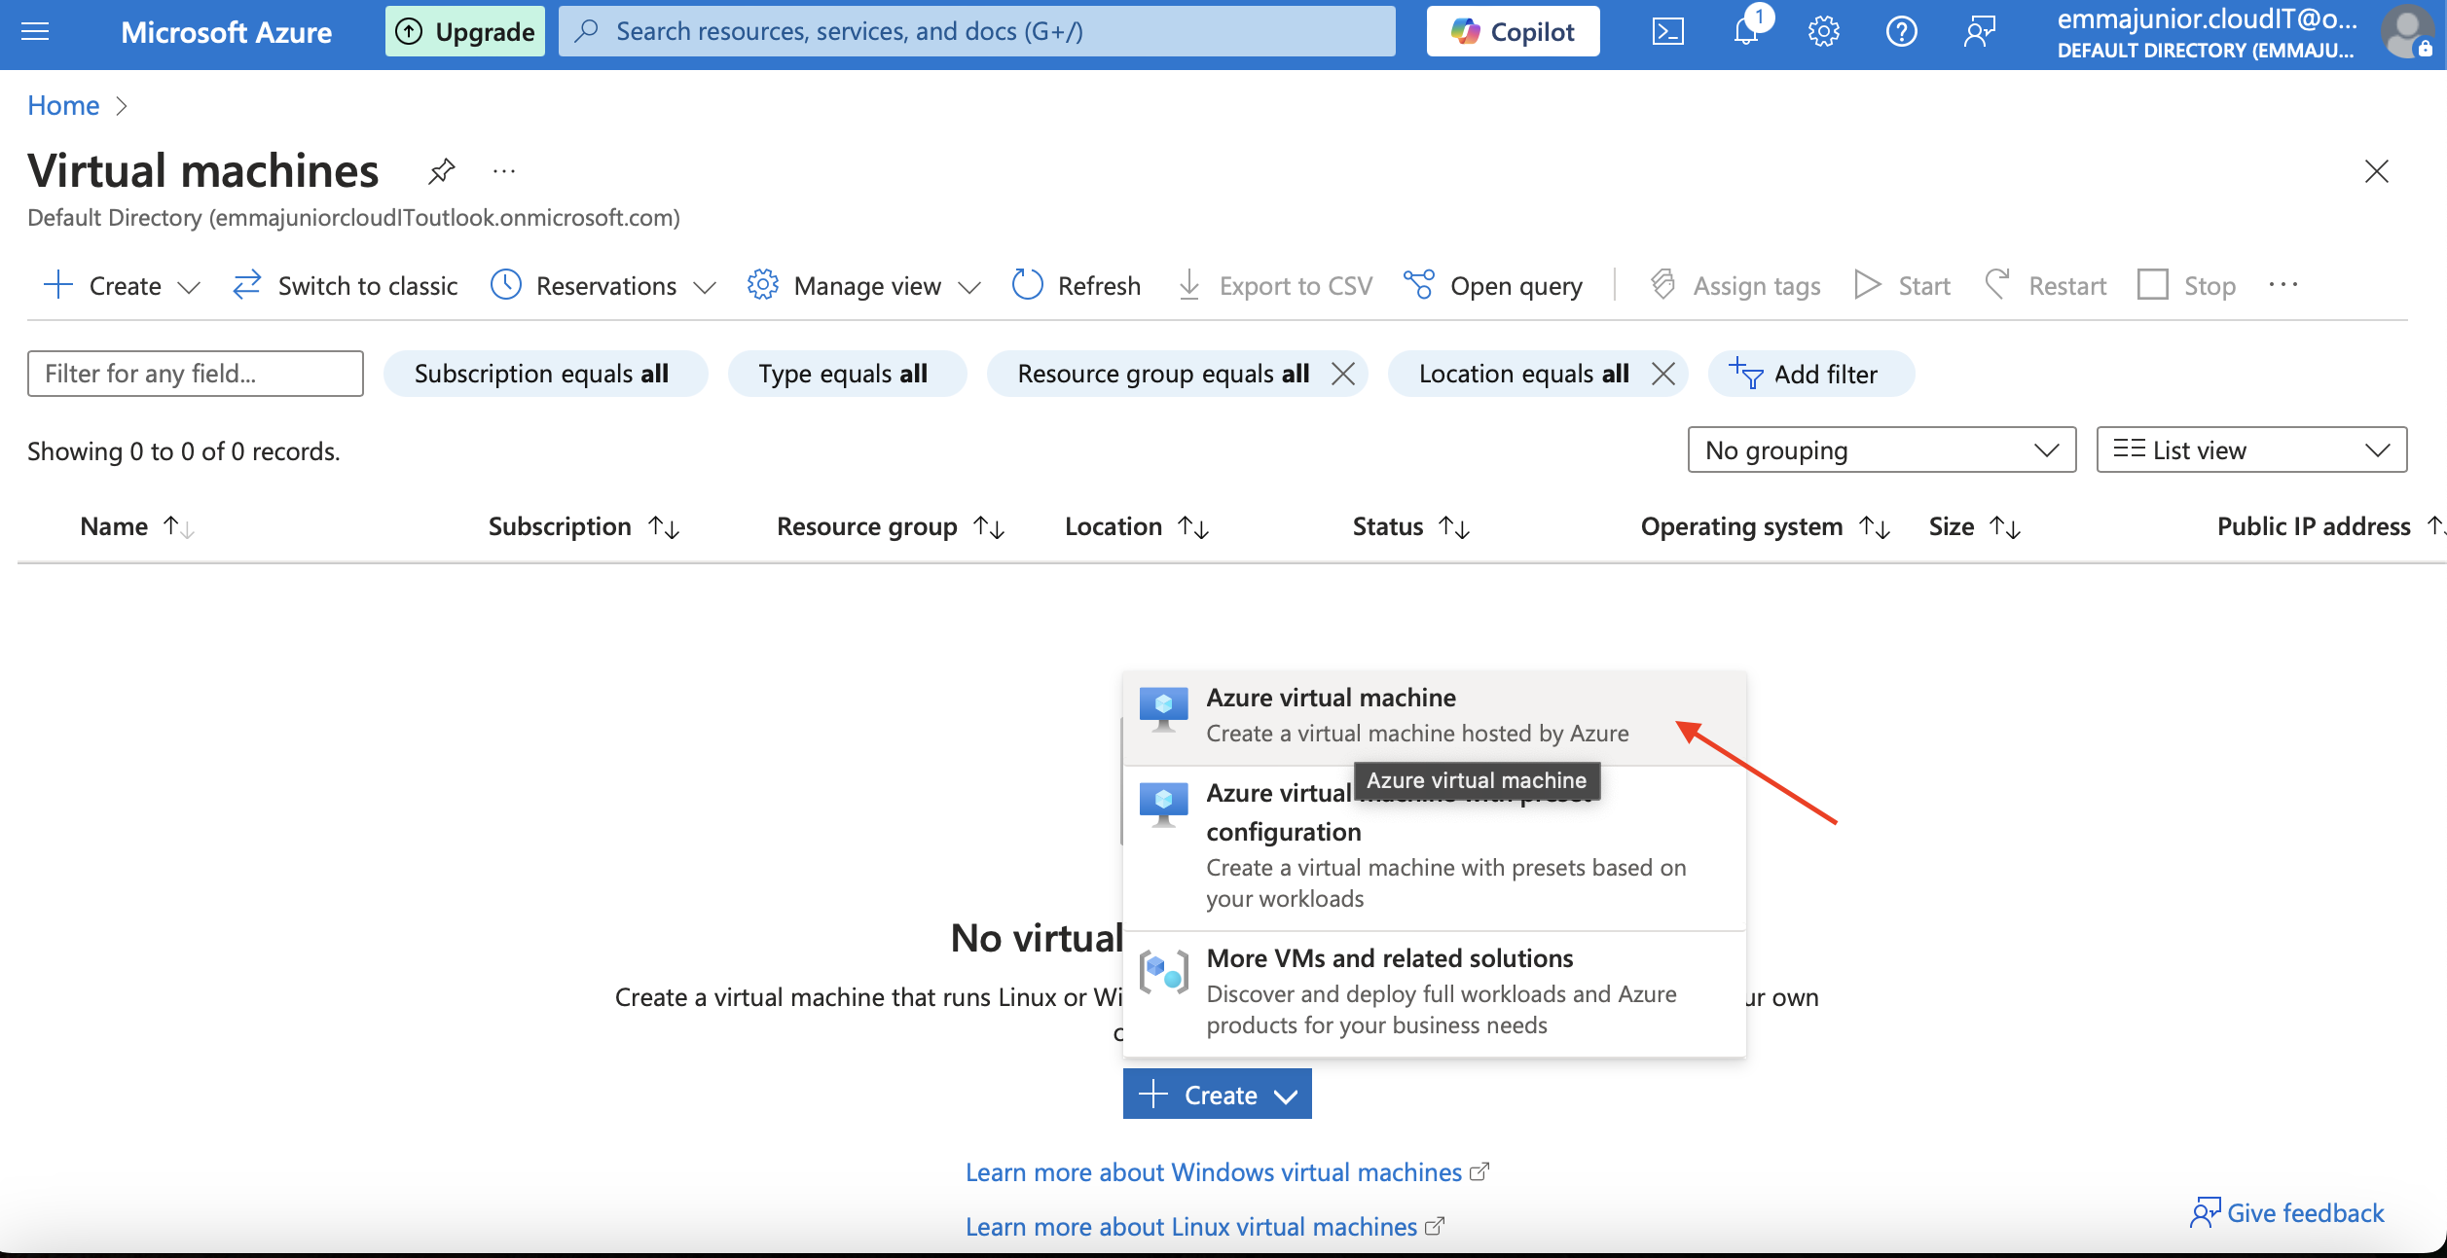Open query in Resource Graph
This screenshot has height=1258, width=2447.
[x=1492, y=285]
